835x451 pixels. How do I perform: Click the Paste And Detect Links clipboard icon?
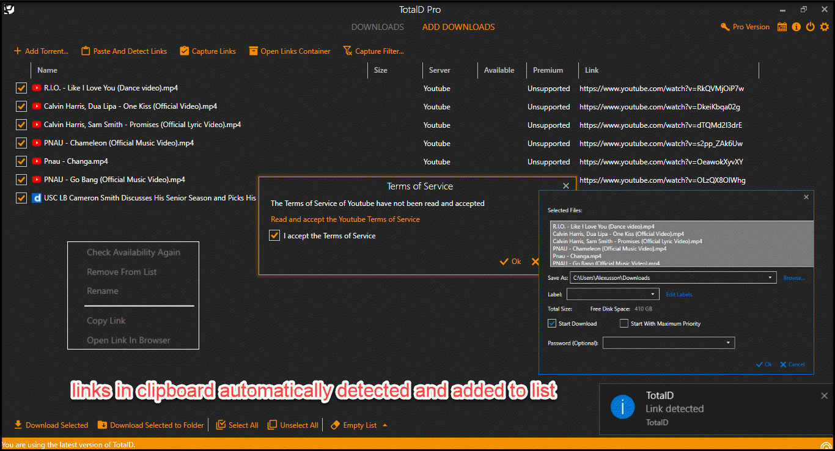click(x=86, y=51)
